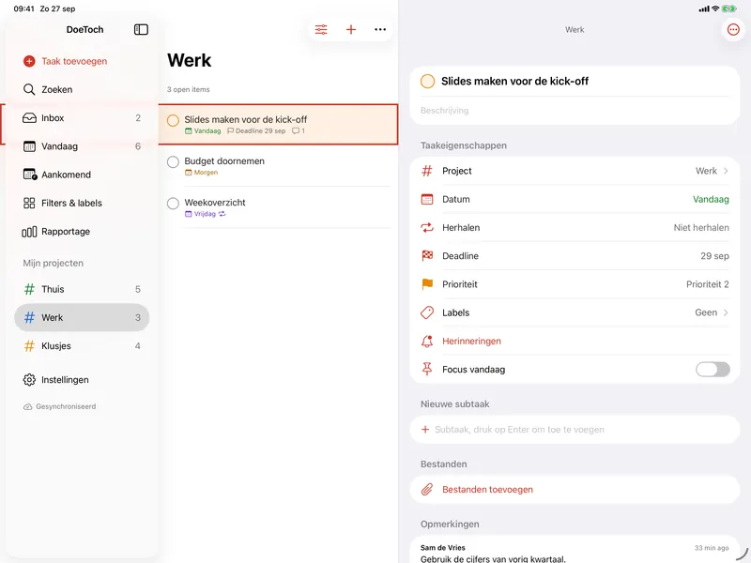Click the new subtask input field

[575, 430]
